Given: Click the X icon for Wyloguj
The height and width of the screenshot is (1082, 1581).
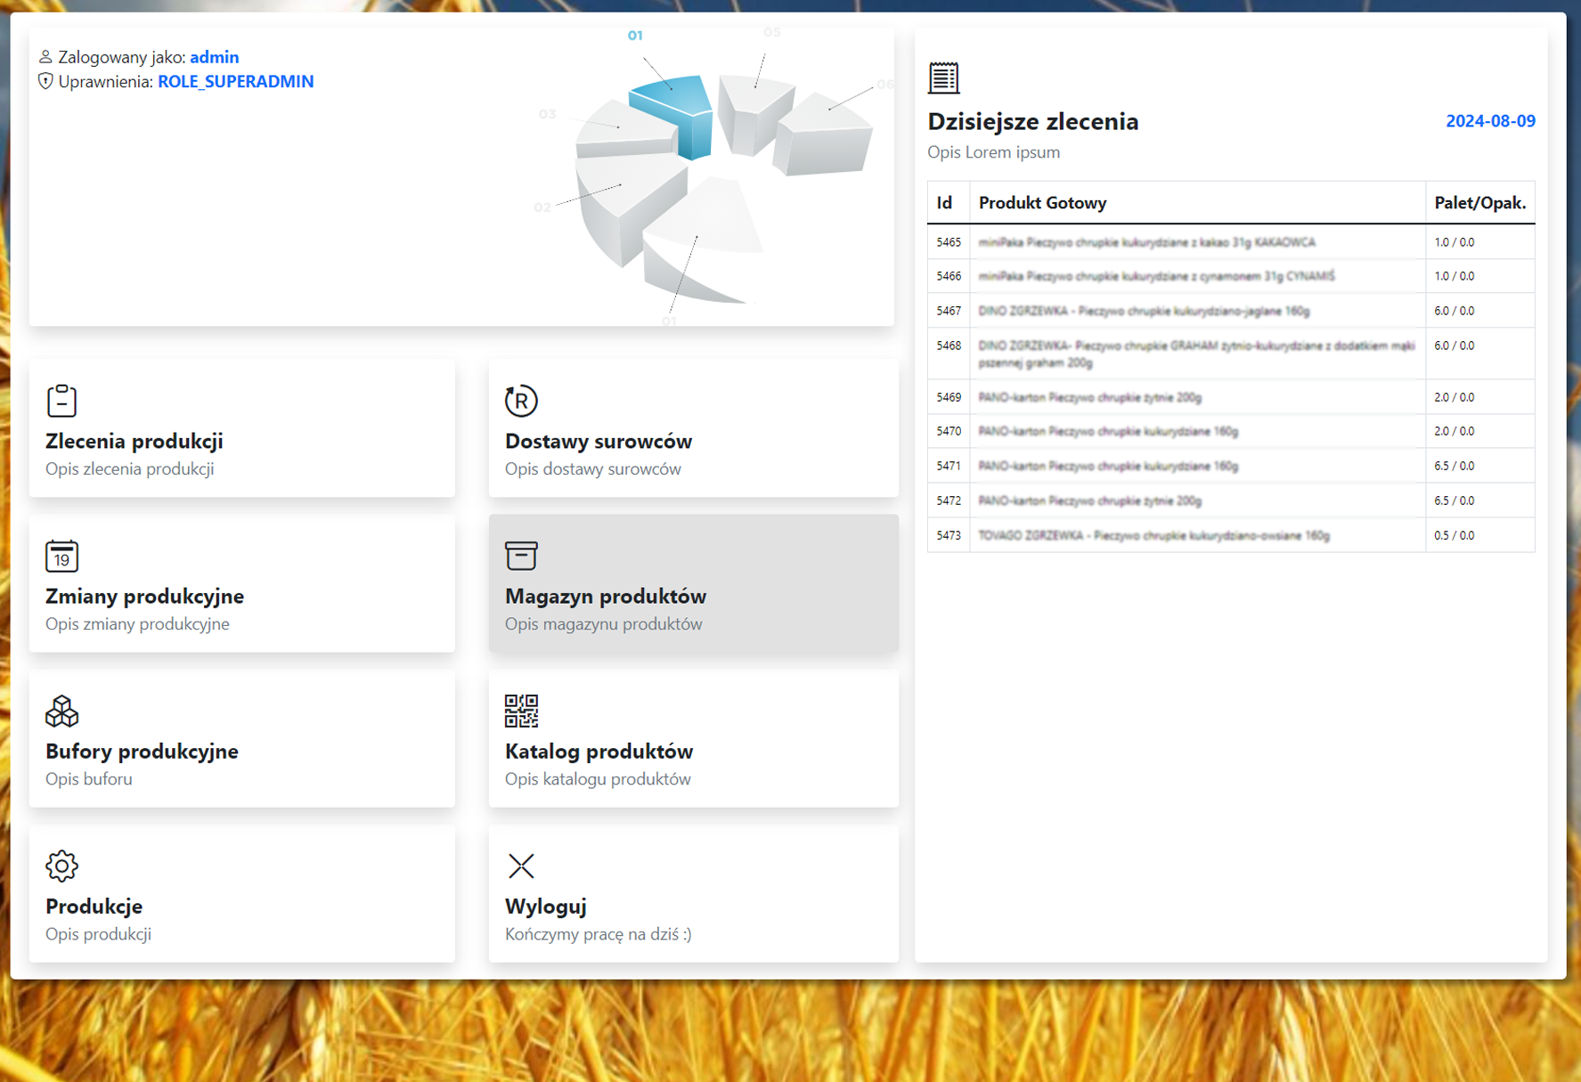Looking at the screenshot, I should click(x=521, y=866).
